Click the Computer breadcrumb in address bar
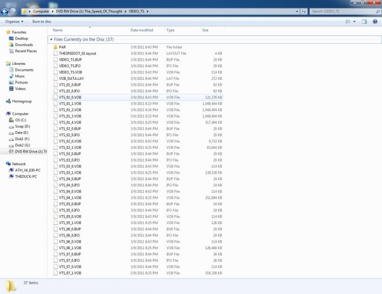 [41, 11]
